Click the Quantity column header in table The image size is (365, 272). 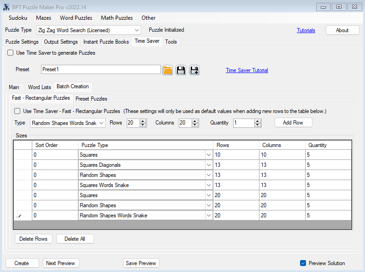click(x=328, y=145)
